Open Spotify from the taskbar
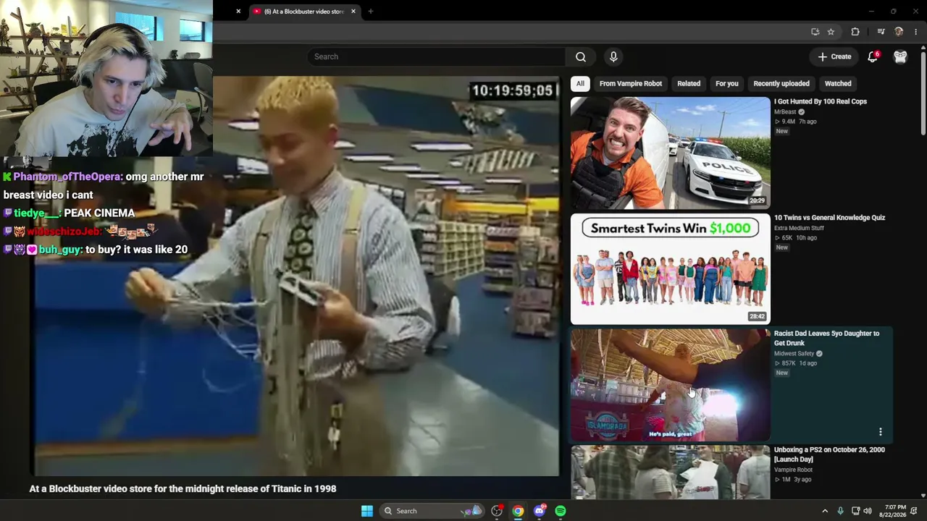 pyautogui.click(x=561, y=511)
